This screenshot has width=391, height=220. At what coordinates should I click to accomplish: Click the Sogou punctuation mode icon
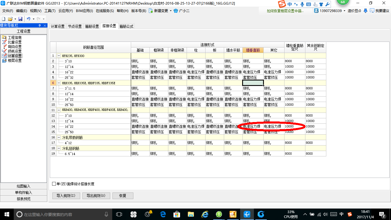click(297, 4)
